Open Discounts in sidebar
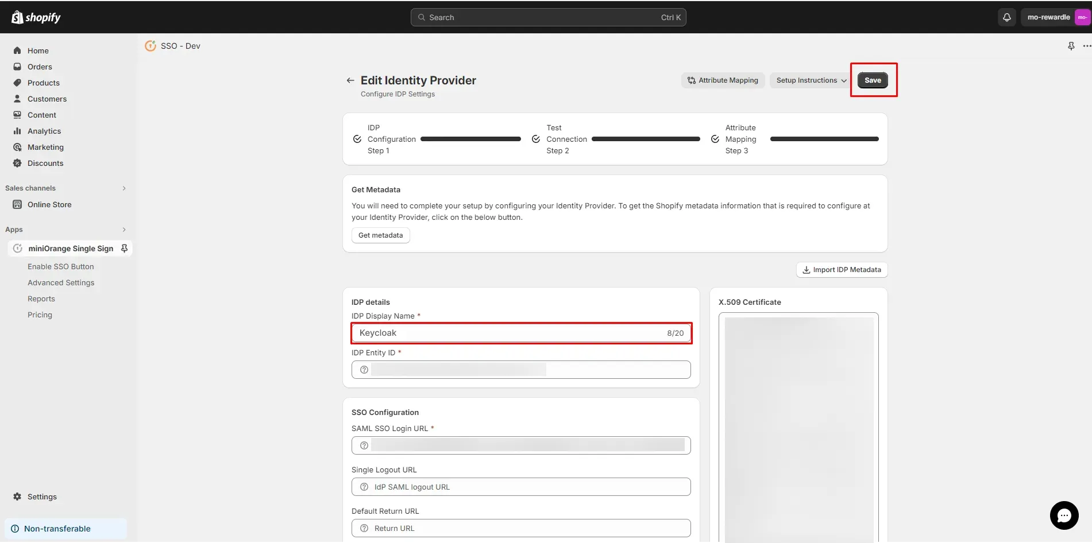This screenshot has height=543, width=1092. (x=45, y=163)
